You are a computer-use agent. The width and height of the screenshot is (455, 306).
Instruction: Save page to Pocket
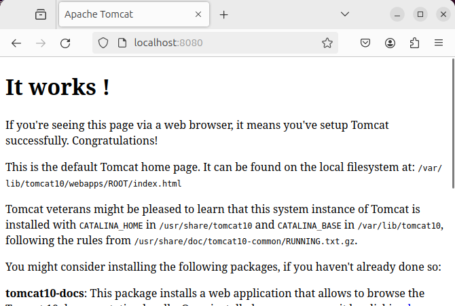click(365, 43)
